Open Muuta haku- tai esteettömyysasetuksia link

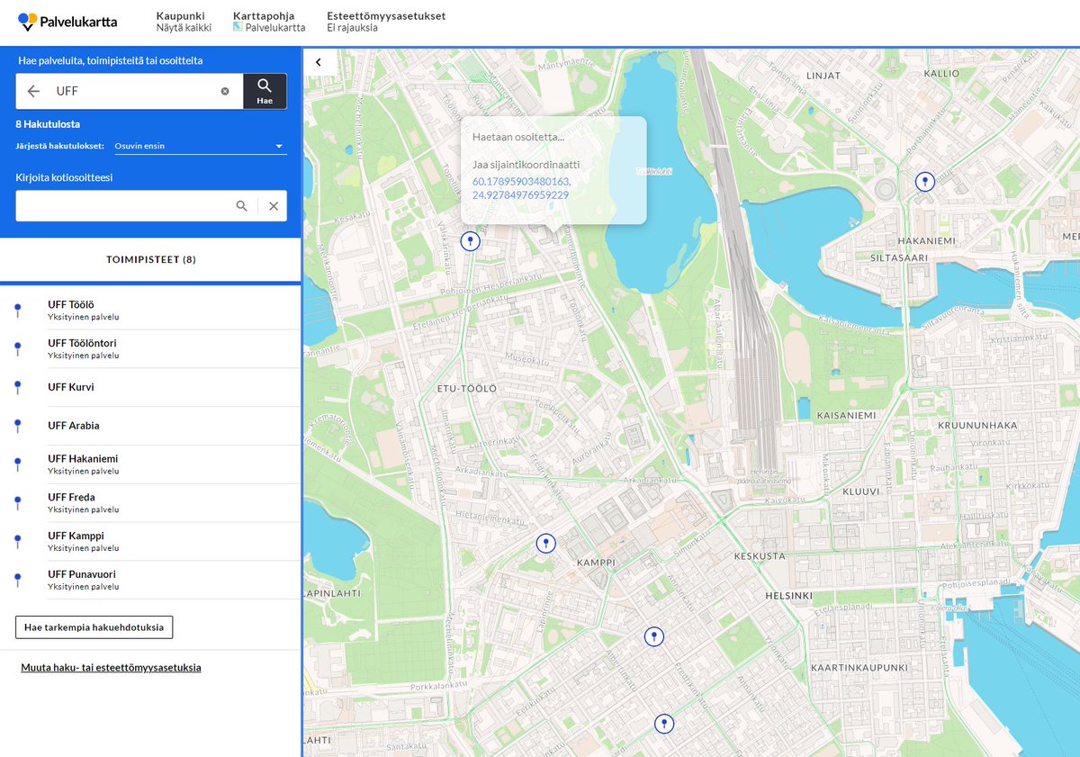(111, 668)
